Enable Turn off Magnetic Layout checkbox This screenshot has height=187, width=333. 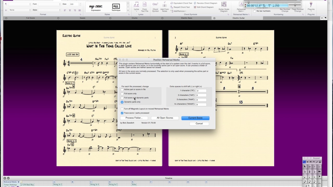coord(122,109)
